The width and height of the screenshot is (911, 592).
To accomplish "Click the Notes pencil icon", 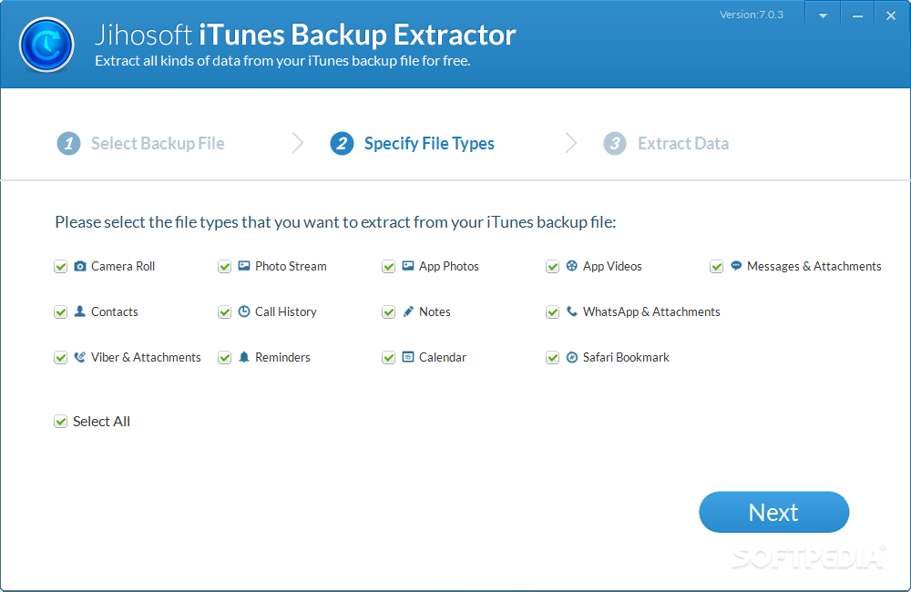I will point(408,311).
